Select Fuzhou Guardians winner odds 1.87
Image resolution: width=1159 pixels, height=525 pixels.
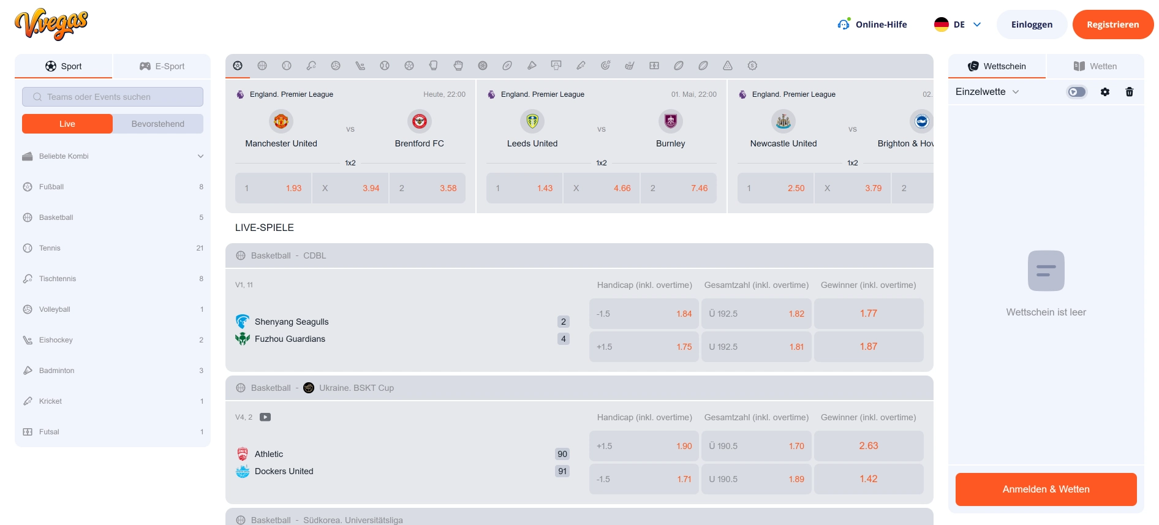tap(869, 347)
